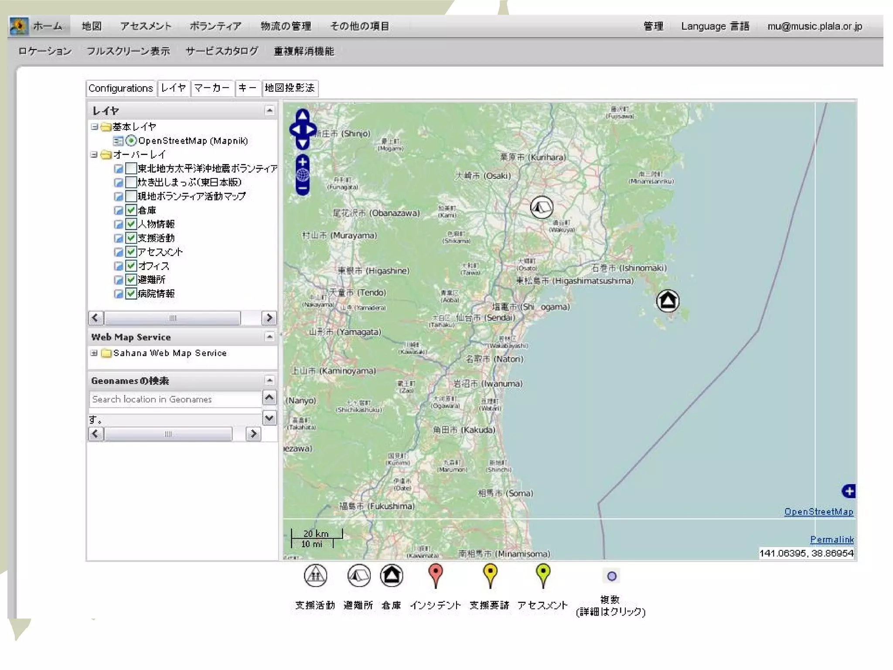Click the globe zoom-to-extent icon
Screen dimensions: 893x670
(x=303, y=175)
